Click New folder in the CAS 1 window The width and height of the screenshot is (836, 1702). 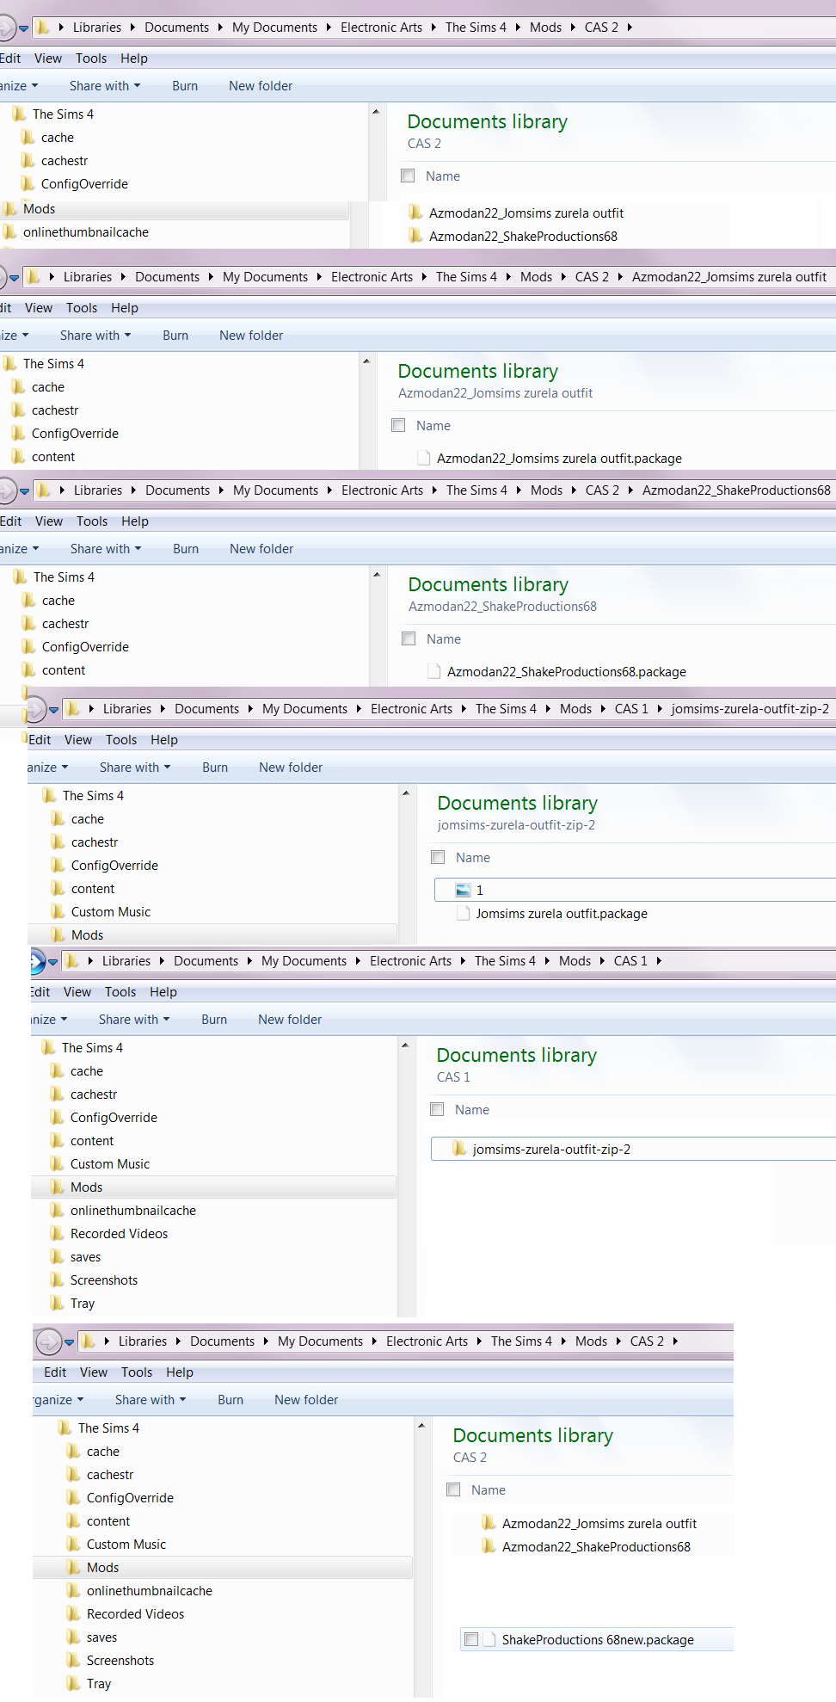pyautogui.click(x=290, y=1020)
